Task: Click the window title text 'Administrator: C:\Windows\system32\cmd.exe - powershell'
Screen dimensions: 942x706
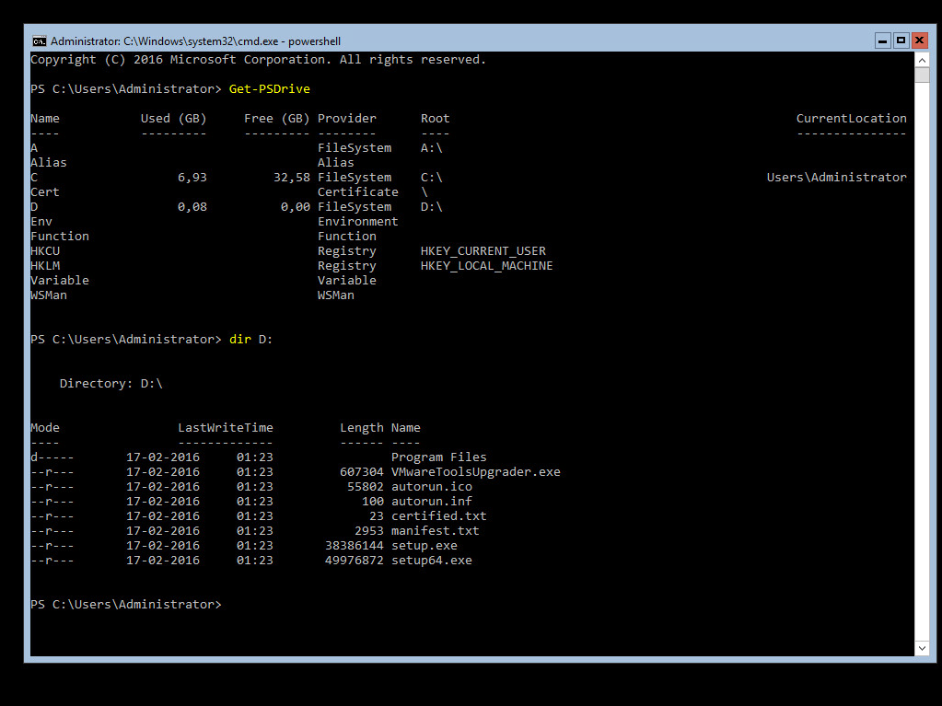Action: [x=195, y=41]
